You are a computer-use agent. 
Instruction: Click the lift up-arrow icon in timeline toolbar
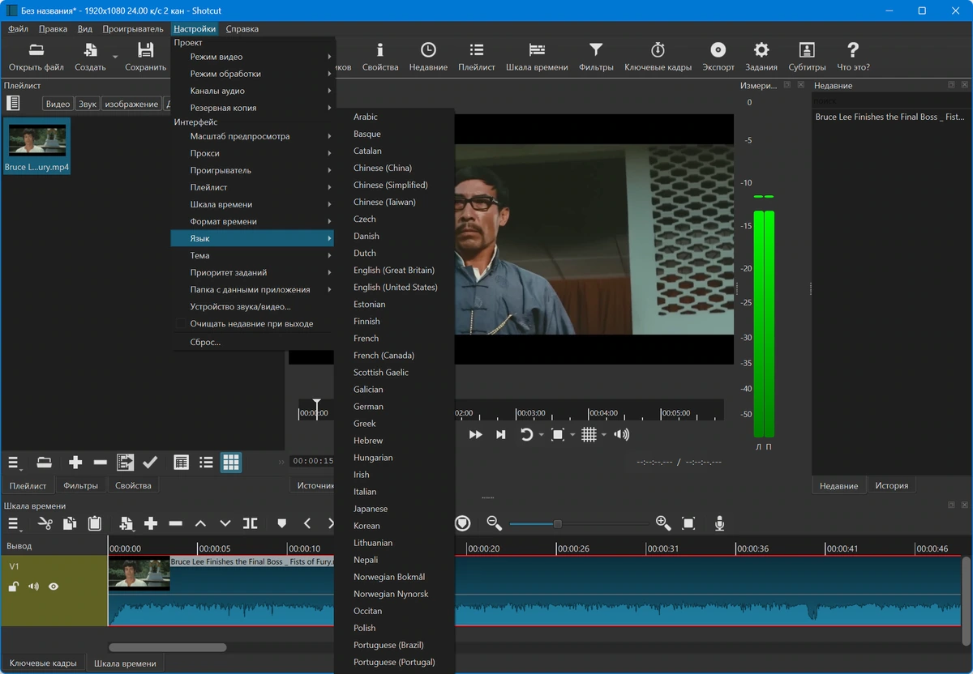coord(200,523)
